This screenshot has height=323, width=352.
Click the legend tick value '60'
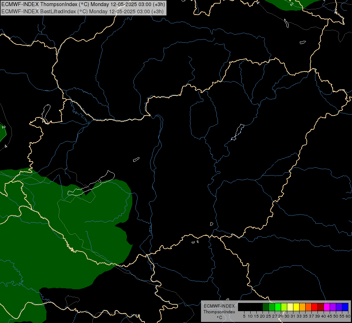(348, 316)
